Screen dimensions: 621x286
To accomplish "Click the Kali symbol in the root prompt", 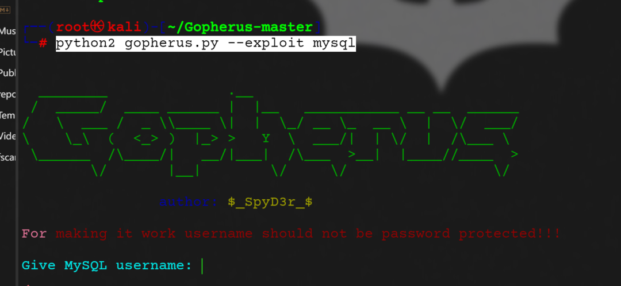I will pyautogui.click(x=97, y=27).
